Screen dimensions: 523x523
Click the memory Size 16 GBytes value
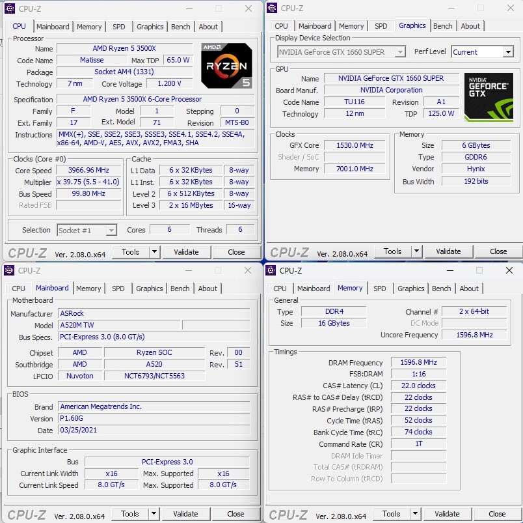coord(334,323)
